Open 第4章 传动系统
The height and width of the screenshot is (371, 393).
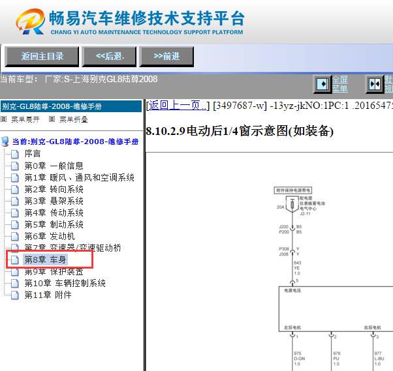coord(54,213)
